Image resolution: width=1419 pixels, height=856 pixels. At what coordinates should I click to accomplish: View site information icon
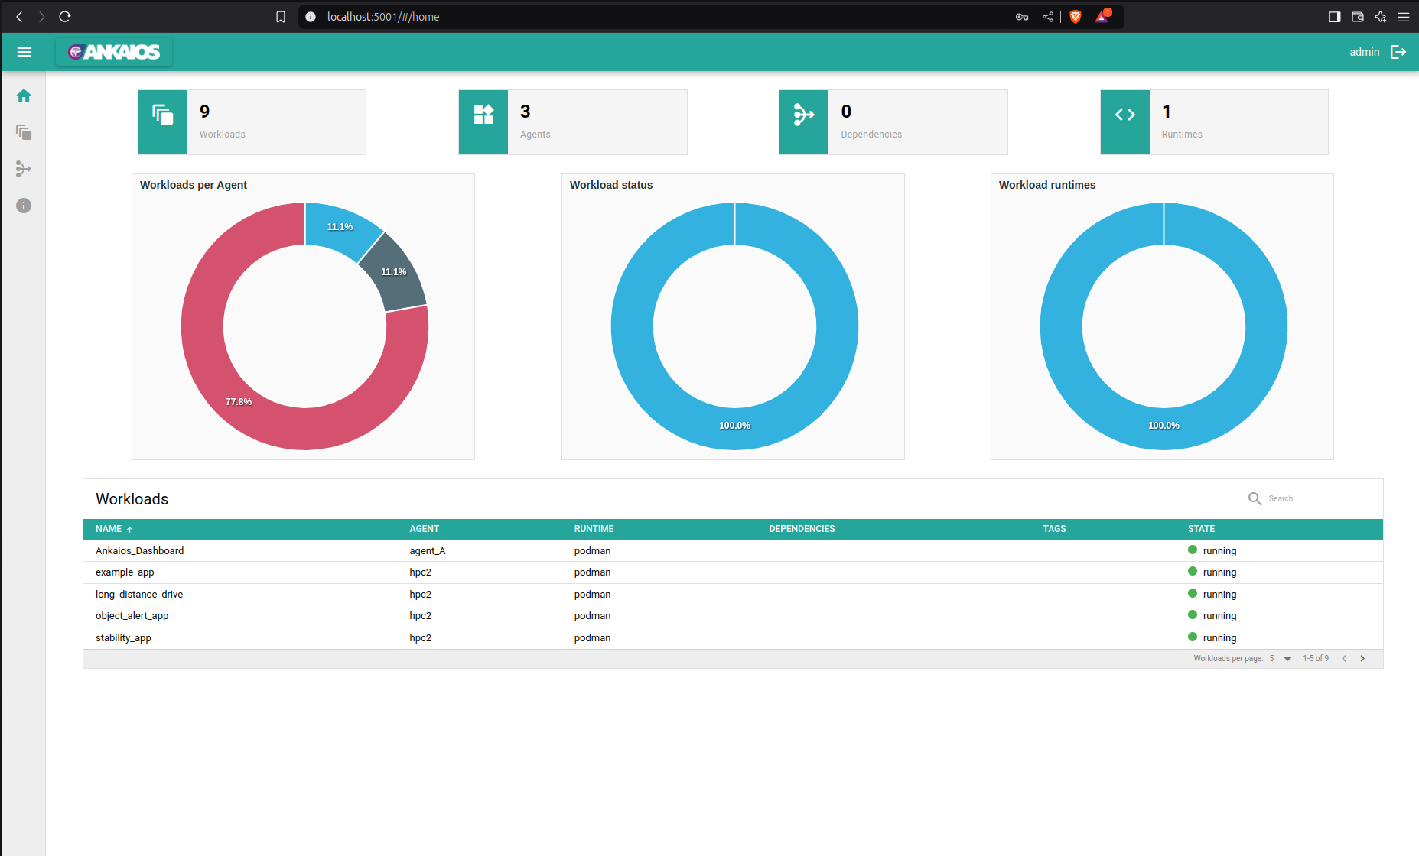click(x=311, y=17)
